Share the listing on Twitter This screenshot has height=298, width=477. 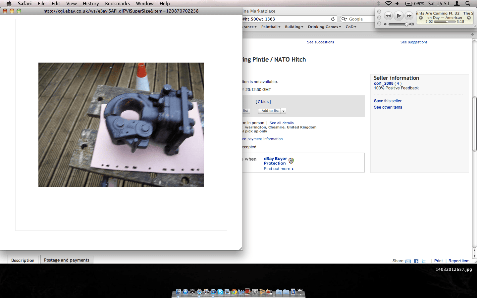(424, 261)
